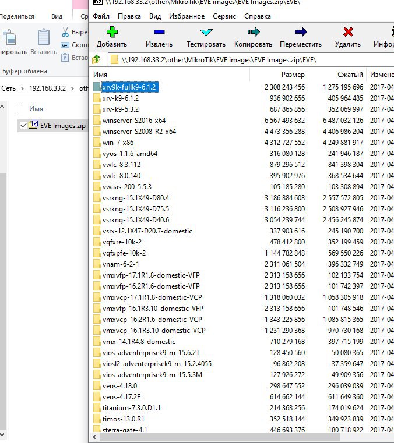Toggle the select-all checkbox beside Имя in Explorer
The image size is (394, 443).
[x=19, y=108]
